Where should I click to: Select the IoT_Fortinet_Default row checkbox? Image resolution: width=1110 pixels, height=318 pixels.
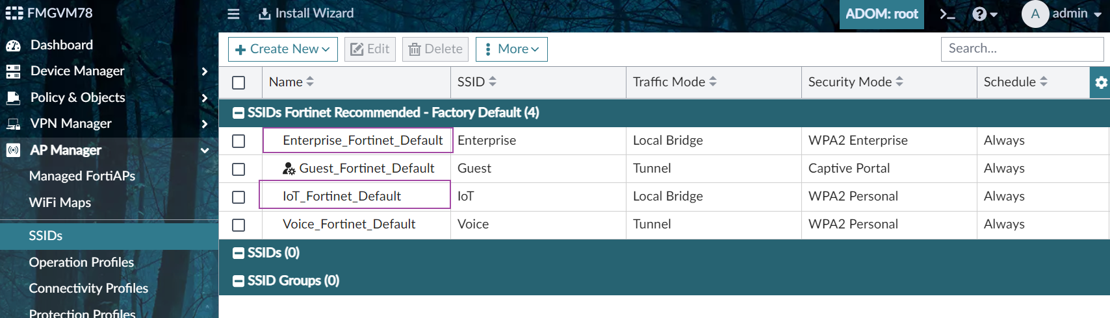pos(239,197)
